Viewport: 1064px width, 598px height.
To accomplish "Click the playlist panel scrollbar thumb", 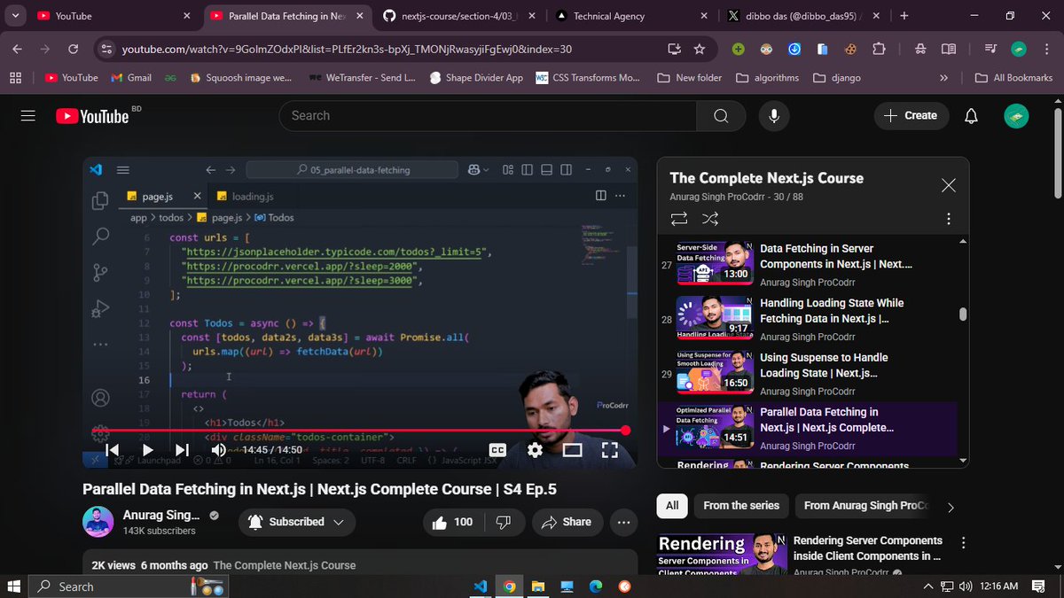I will (963, 314).
